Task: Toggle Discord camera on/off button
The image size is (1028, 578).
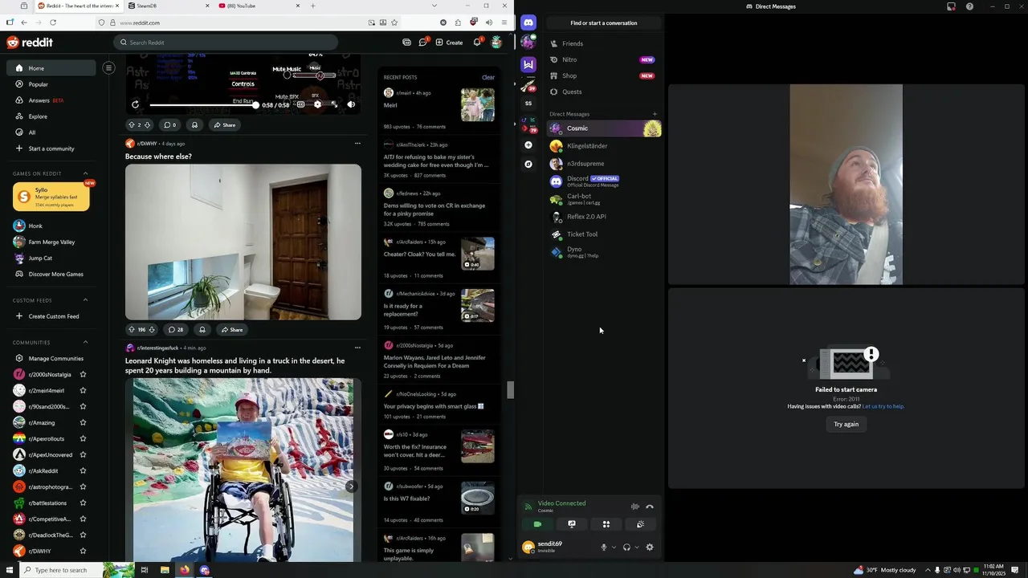Action: tap(537, 524)
